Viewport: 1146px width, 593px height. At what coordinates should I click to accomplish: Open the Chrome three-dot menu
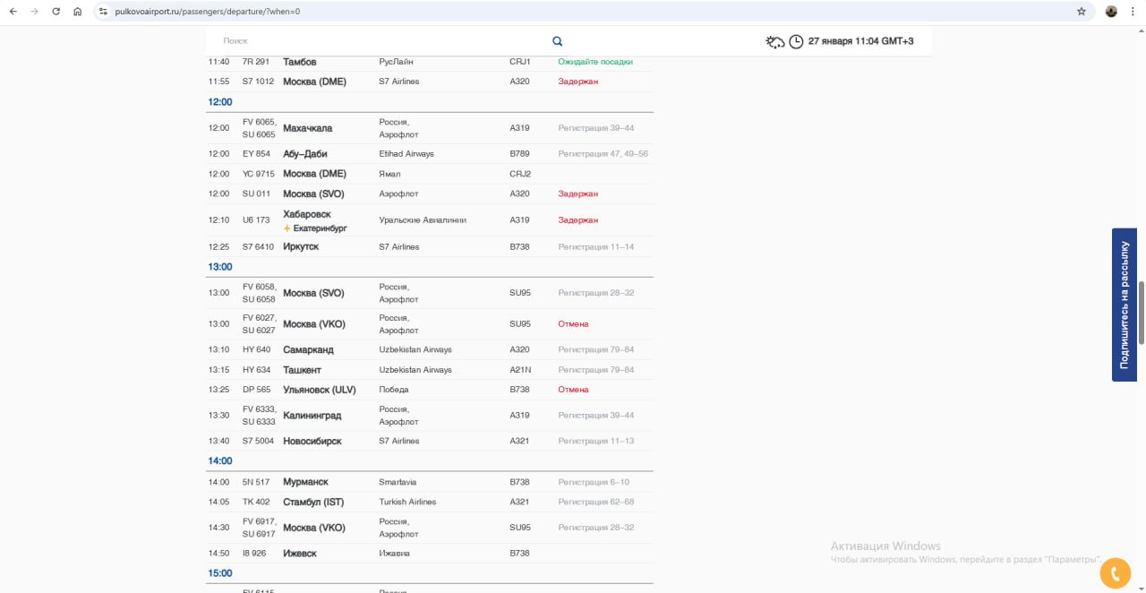(x=1133, y=12)
